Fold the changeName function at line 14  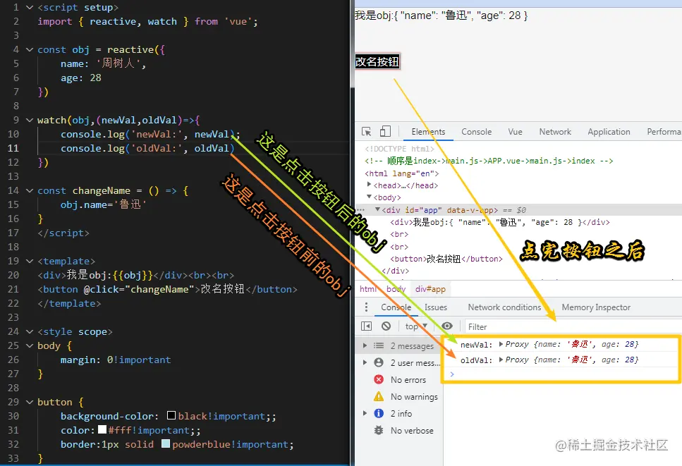[30, 190]
